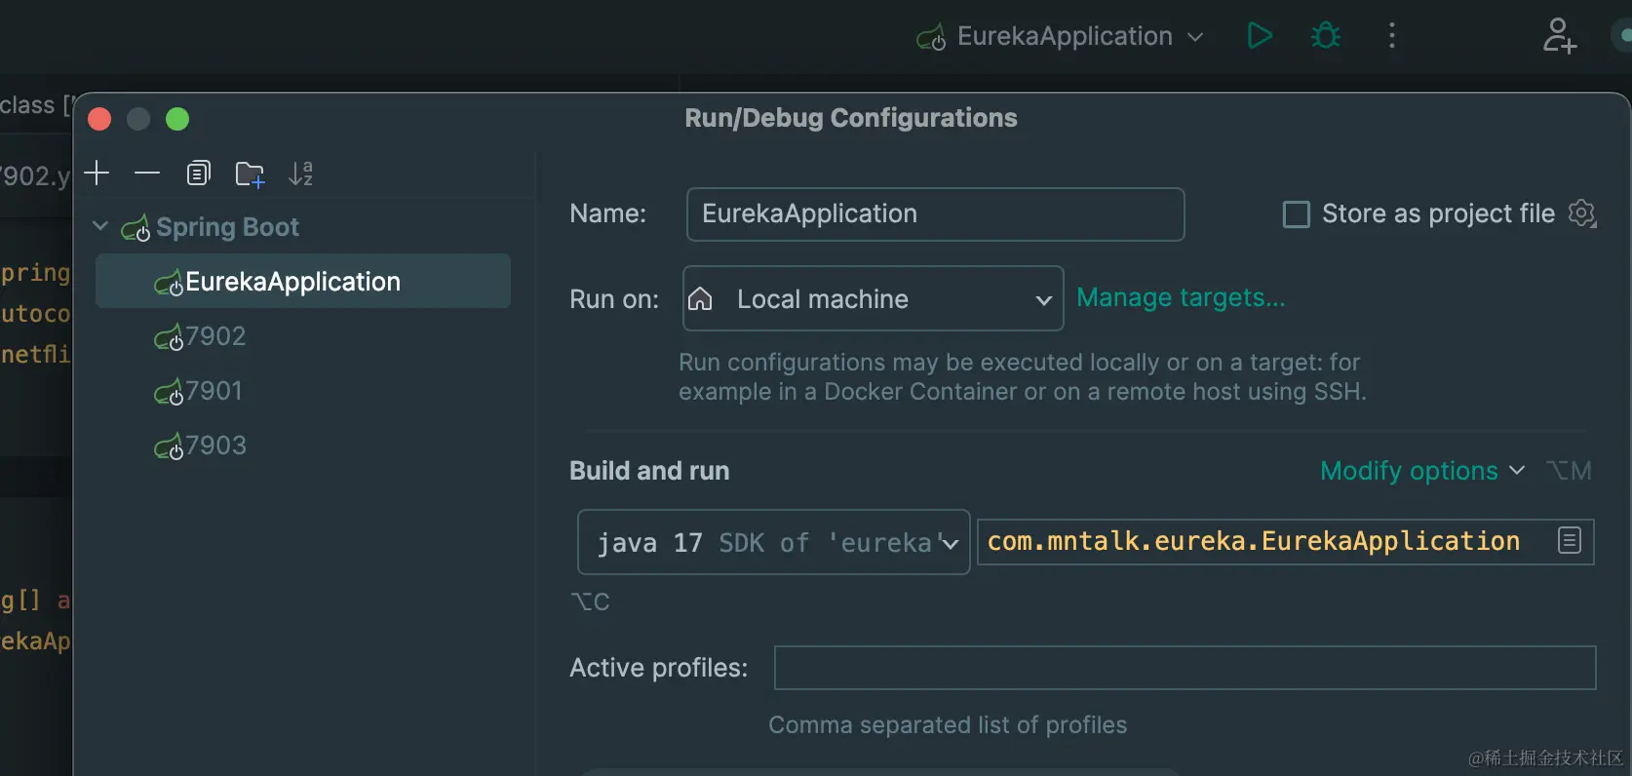Open the Run on Local machine dropdown
Viewport: 1632px width, 776px height.
coord(873,298)
